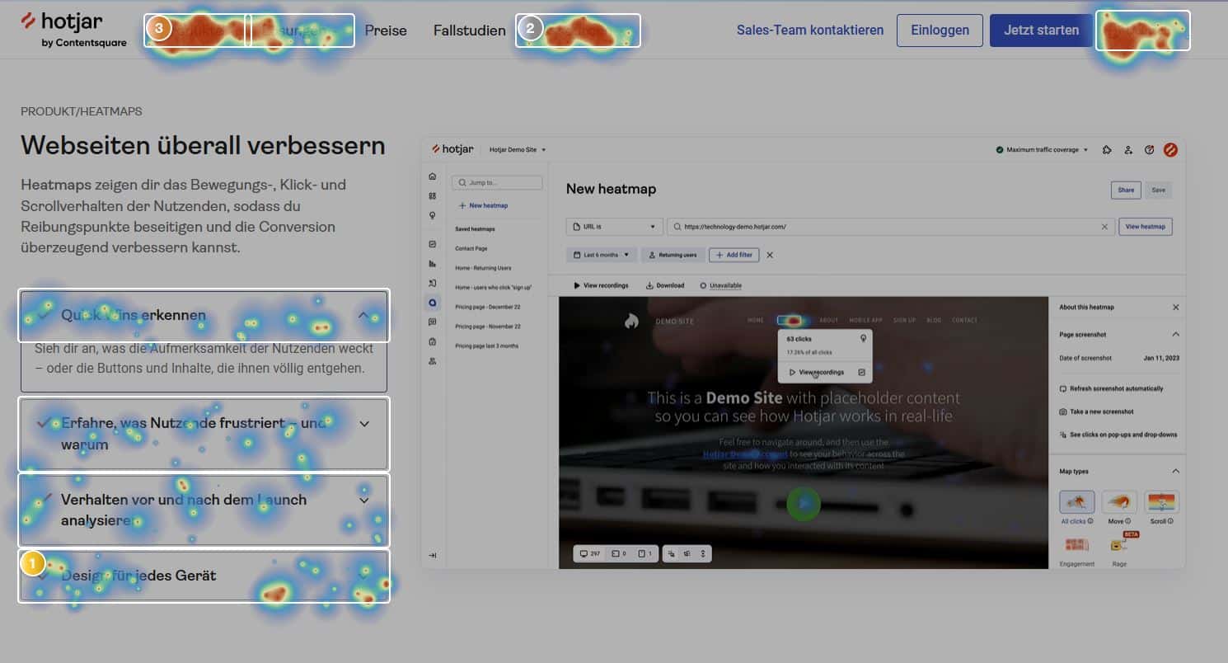Click the person icon in the demo sidebar
The image size is (1228, 663).
click(x=433, y=361)
